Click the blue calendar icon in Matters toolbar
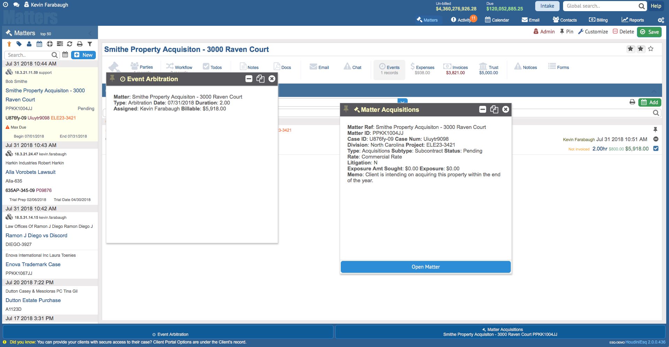 tap(39, 44)
